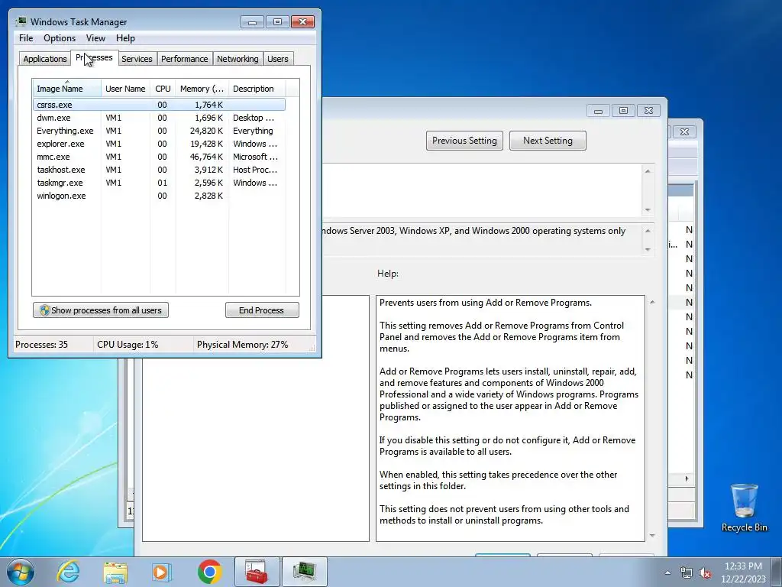
Task: Select the csrss.exe process row
Action: [x=159, y=105]
